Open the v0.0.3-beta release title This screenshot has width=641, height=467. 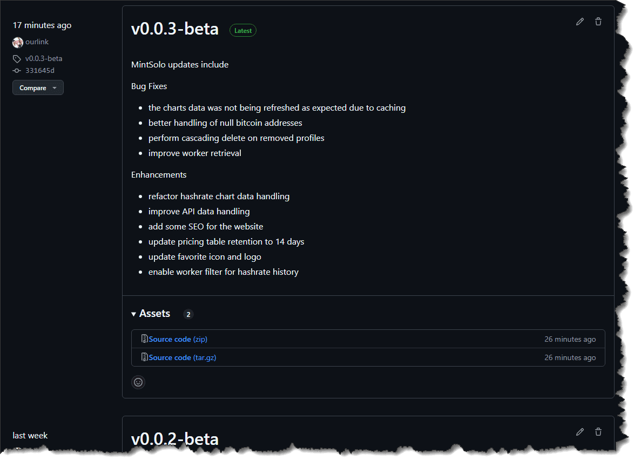[x=175, y=29]
